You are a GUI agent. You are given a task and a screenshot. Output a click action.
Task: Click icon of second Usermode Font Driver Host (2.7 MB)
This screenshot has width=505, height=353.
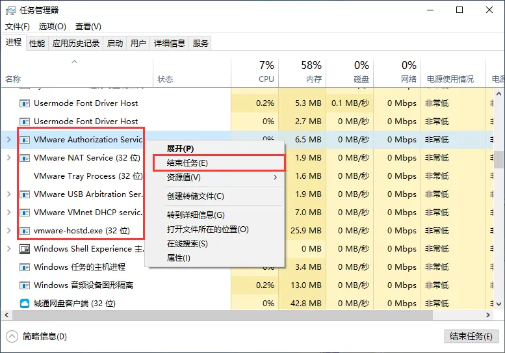[x=25, y=122]
